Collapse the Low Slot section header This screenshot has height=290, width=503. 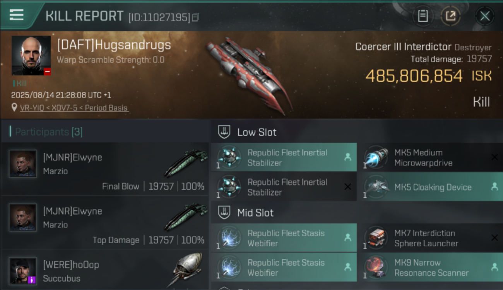pos(248,132)
